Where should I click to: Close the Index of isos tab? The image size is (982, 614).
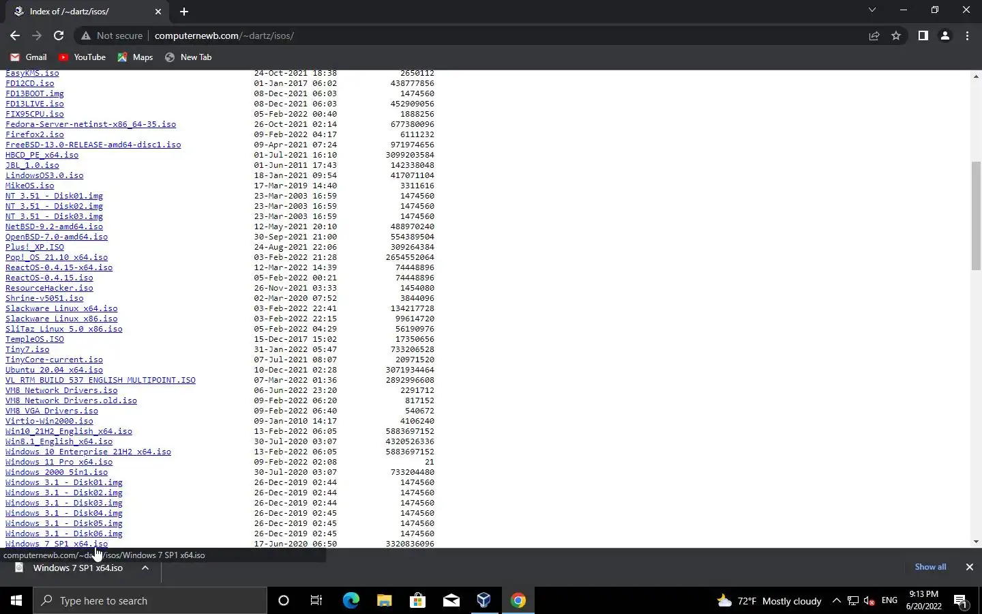(x=158, y=11)
